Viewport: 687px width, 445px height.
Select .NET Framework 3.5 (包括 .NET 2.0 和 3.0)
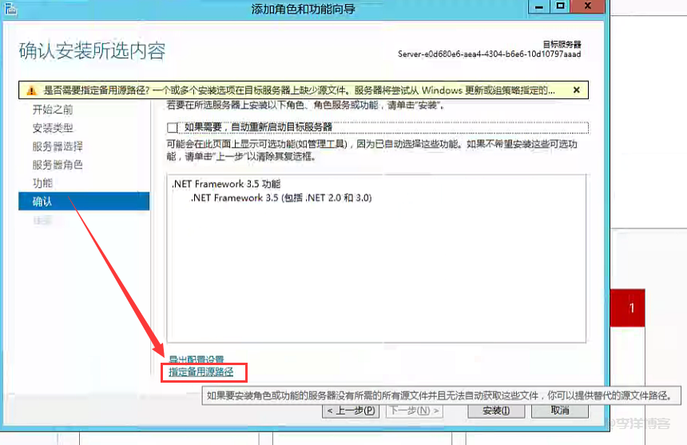coord(281,197)
